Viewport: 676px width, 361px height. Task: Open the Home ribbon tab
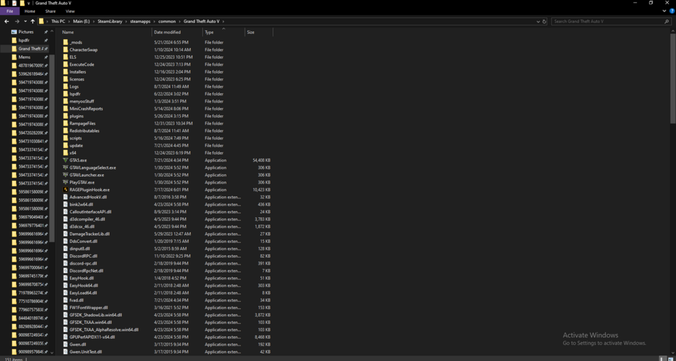pyautogui.click(x=30, y=11)
